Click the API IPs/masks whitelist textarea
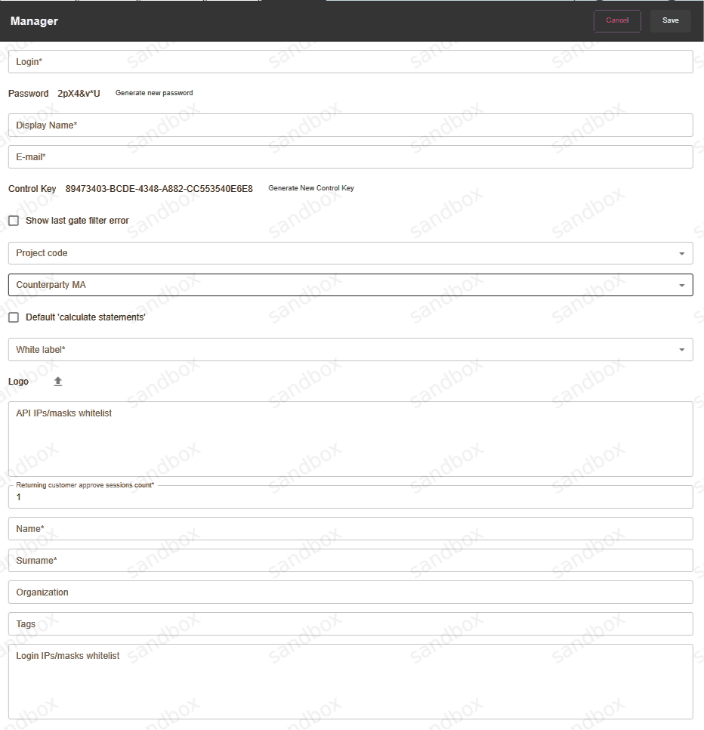Image resolution: width=704 pixels, height=730 pixels. pos(350,439)
